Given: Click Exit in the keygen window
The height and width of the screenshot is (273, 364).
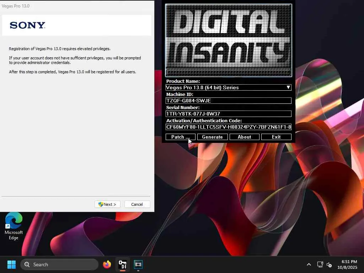Looking at the screenshot, I should click(x=276, y=137).
